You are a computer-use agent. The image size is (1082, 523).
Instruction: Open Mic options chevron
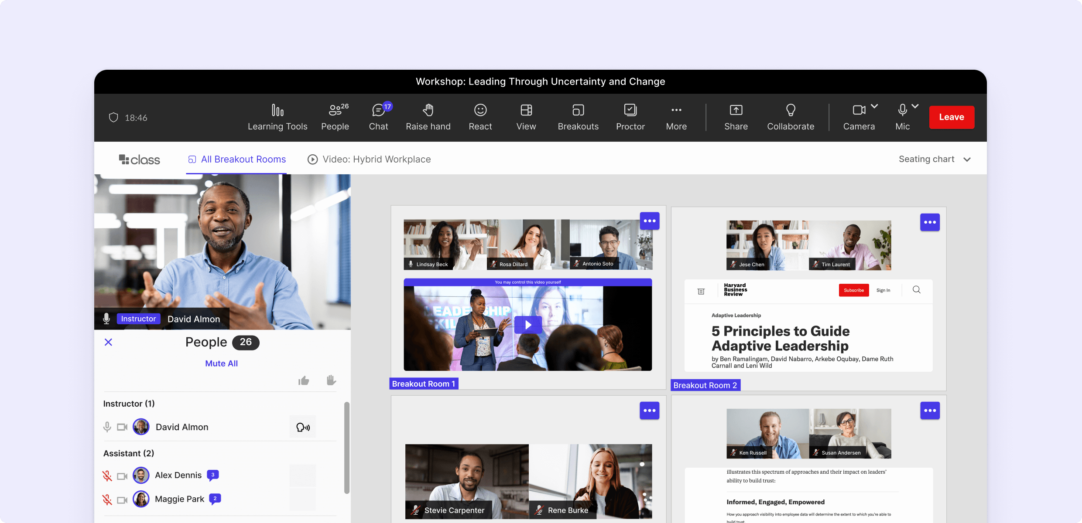point(915,106)
